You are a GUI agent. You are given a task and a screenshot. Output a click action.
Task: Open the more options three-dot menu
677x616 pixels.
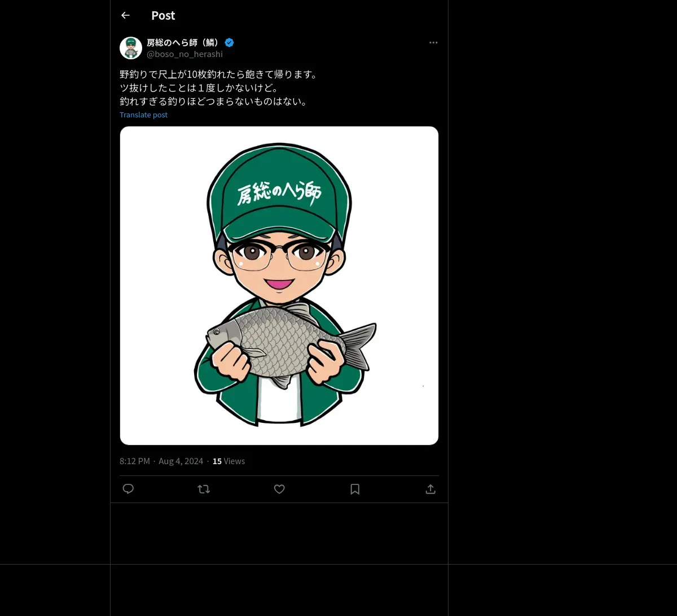tap(433, 42)
